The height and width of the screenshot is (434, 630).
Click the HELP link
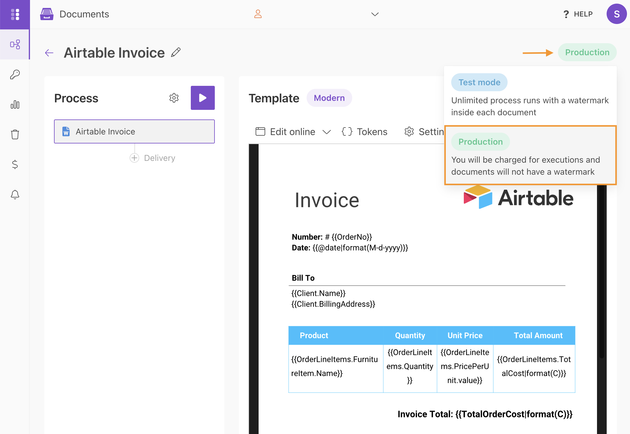coord(578,14)
